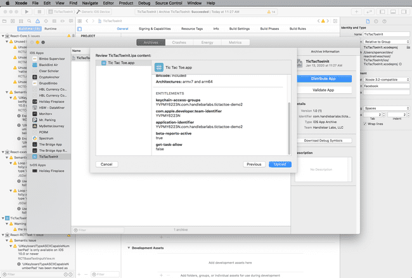The image size is (412, 278).
Task: Open the Breakpoint navigator icon
Action: click(63, 21)
